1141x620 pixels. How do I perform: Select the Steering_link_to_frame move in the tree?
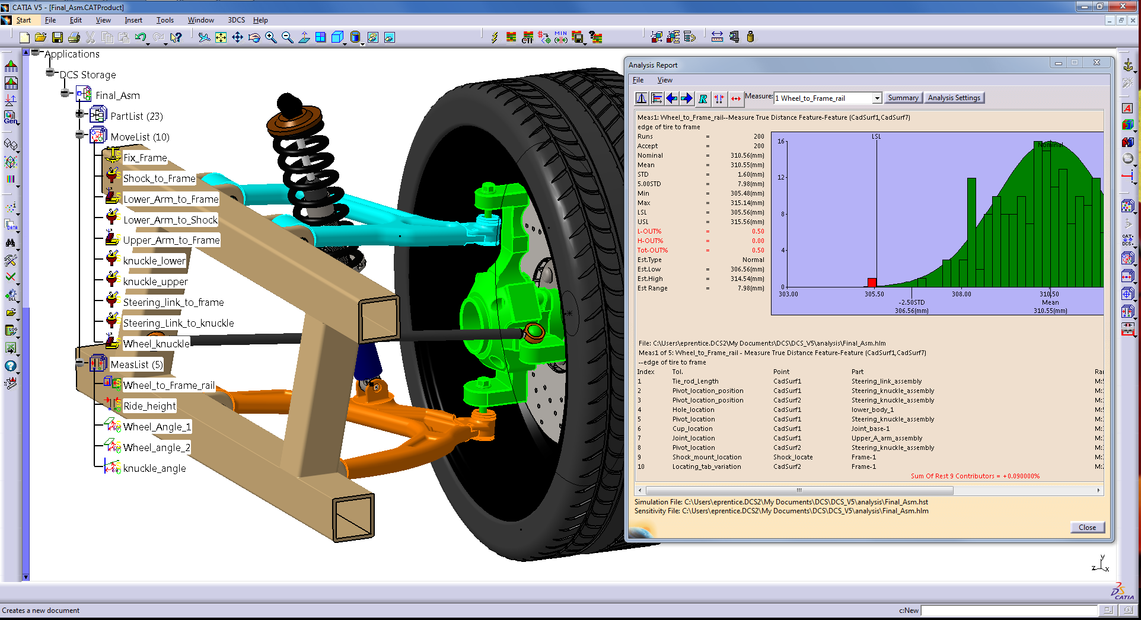coord(173,302)
